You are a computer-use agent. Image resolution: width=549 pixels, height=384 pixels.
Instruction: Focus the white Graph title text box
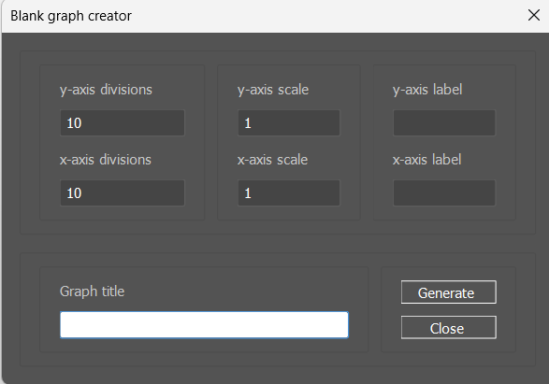coord(204,325)
